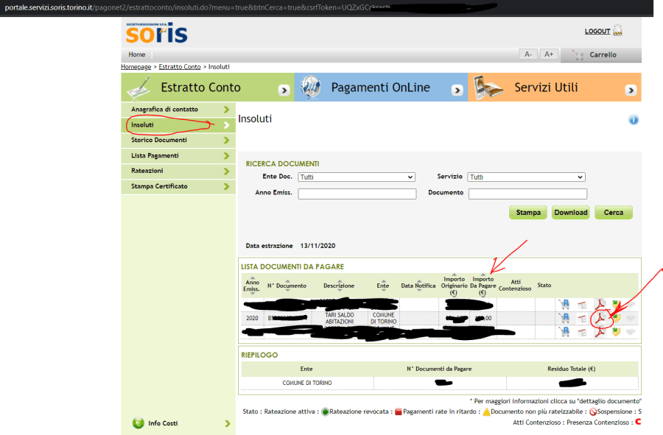The image size is (663, 435).
Task: Click the Anno Emiss. input field
Action: pos(357,194)
